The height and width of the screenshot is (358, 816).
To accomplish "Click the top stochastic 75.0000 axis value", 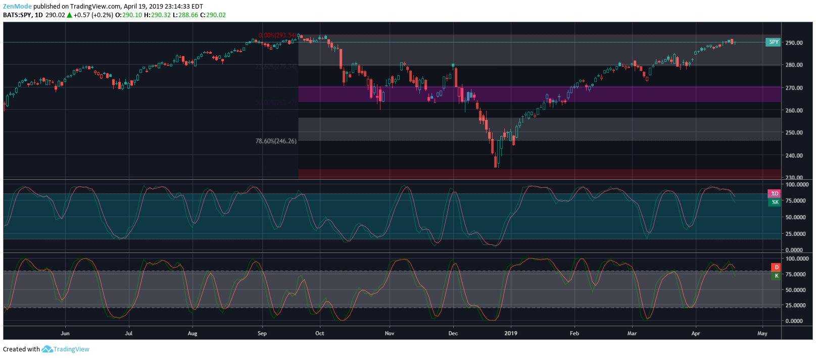I will point(796,201).
